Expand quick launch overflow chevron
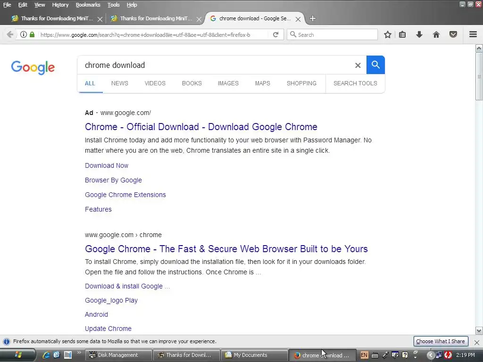This screenshot has height=362, width=483. point(79,353)
